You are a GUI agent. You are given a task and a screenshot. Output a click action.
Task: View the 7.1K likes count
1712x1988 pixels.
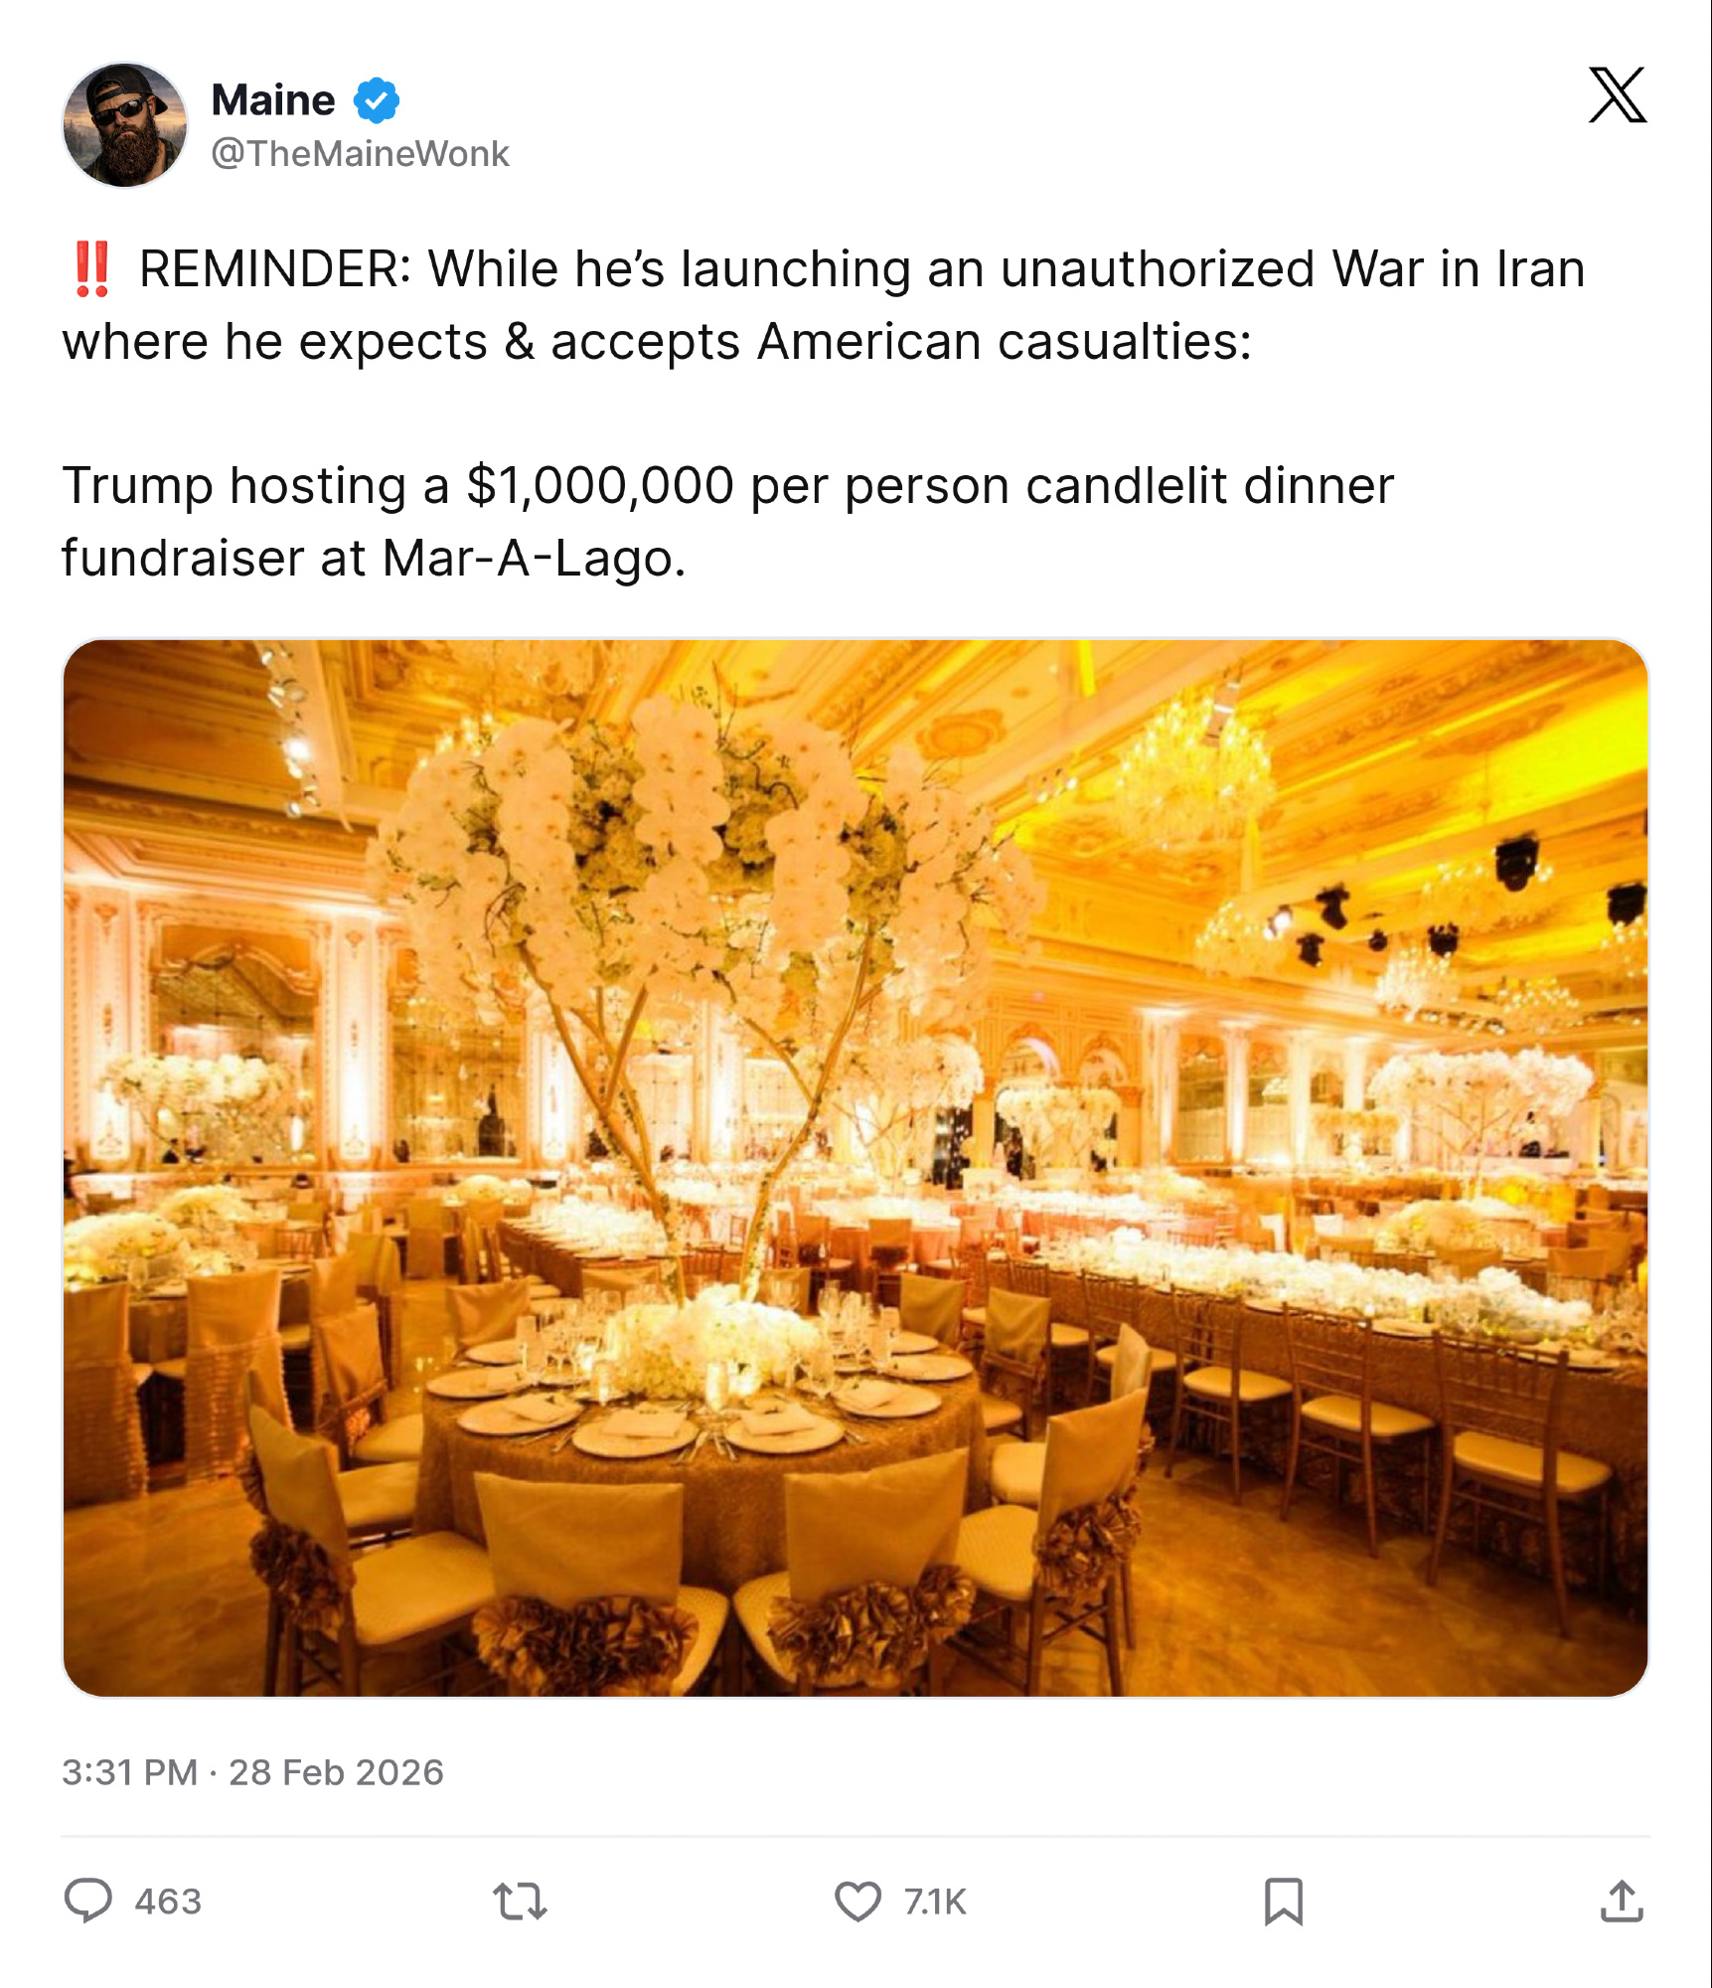pyautogui.click(x=935, y=1902)
